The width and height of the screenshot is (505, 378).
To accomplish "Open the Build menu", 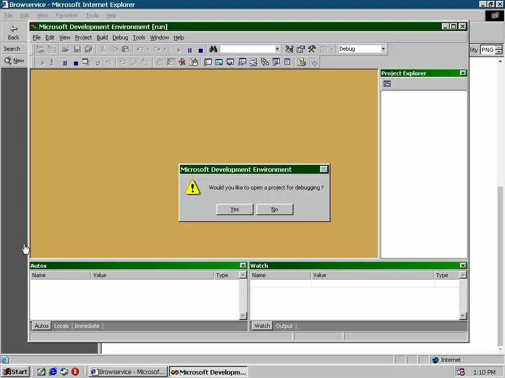I will click(102, 37).
